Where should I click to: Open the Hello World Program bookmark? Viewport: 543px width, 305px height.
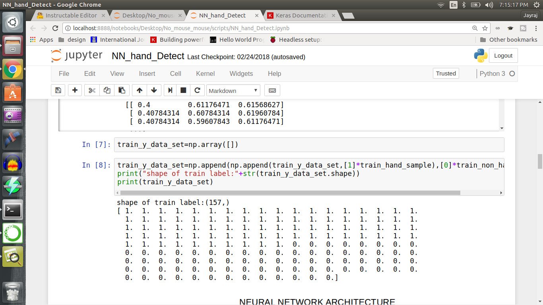click(237, 40)
